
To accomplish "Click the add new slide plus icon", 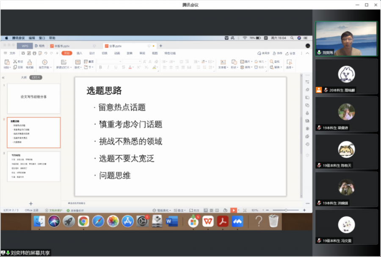I will pos(30,204).
